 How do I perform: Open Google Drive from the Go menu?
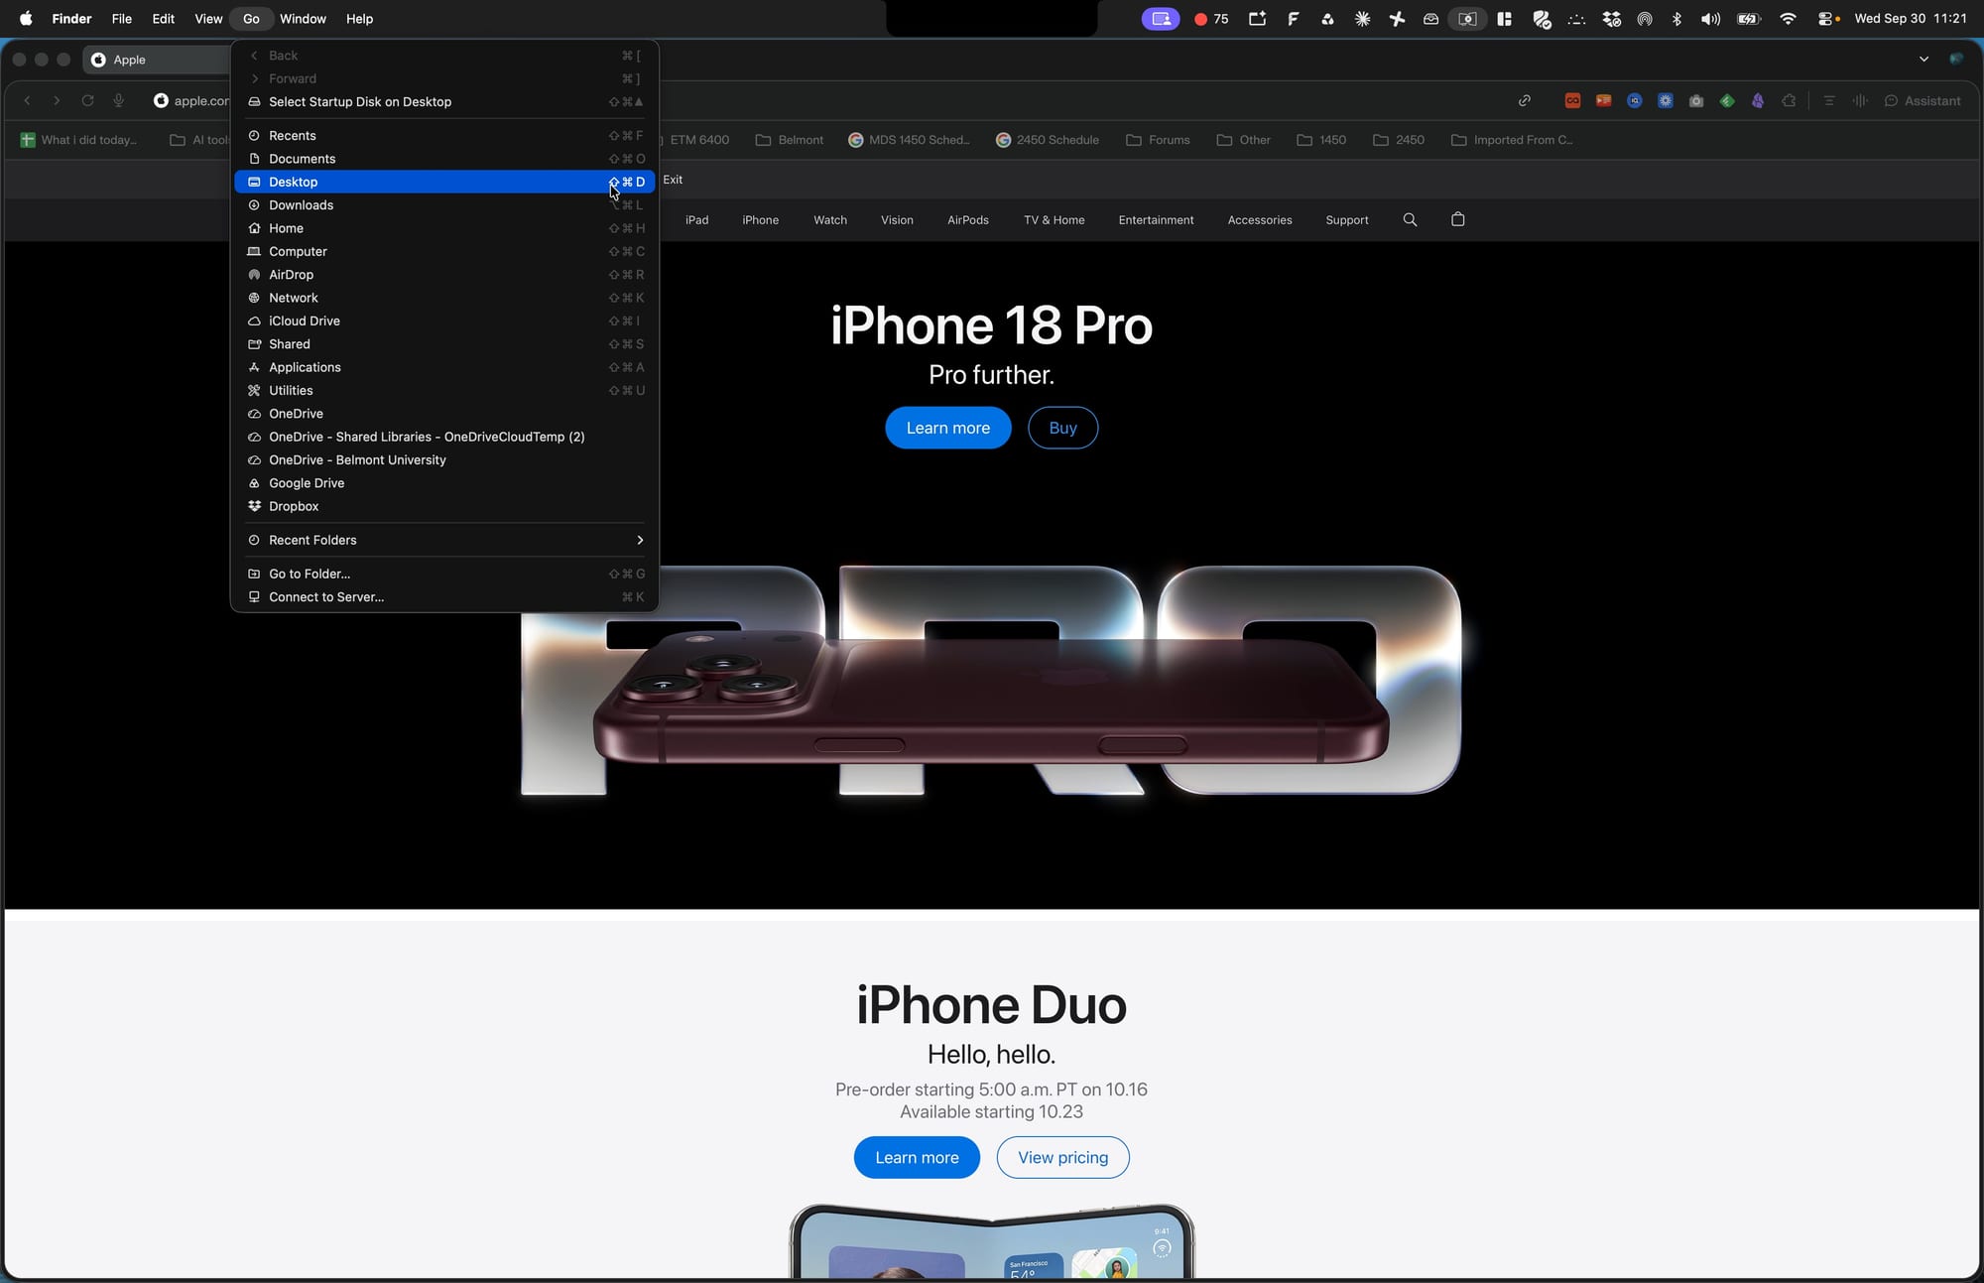pos(444,483)
